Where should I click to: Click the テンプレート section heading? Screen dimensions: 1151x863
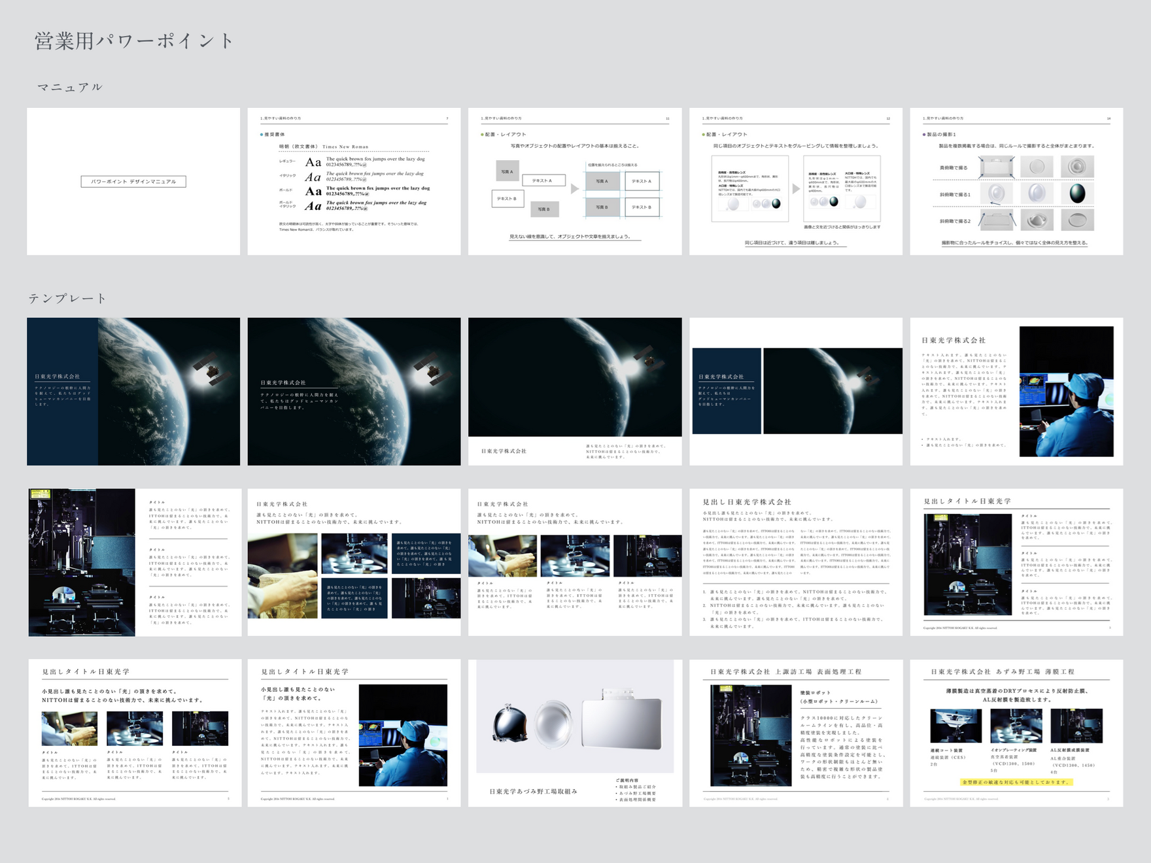(67, 298)
